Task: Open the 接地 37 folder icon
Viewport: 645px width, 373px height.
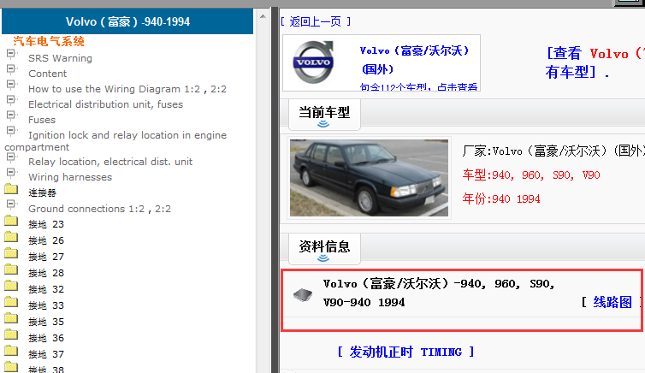Action: tap(11, 351)
